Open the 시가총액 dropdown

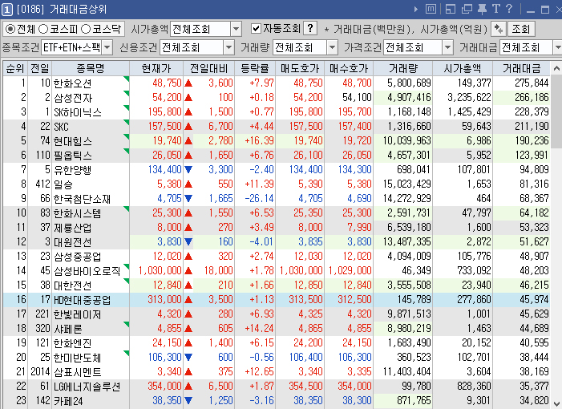[x=237, y=29]
